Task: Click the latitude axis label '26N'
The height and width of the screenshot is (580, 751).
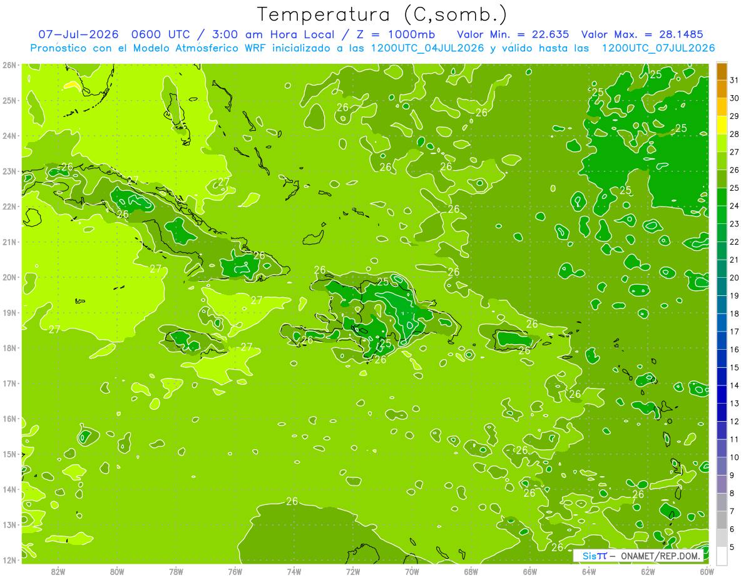Action: (9, 65)
